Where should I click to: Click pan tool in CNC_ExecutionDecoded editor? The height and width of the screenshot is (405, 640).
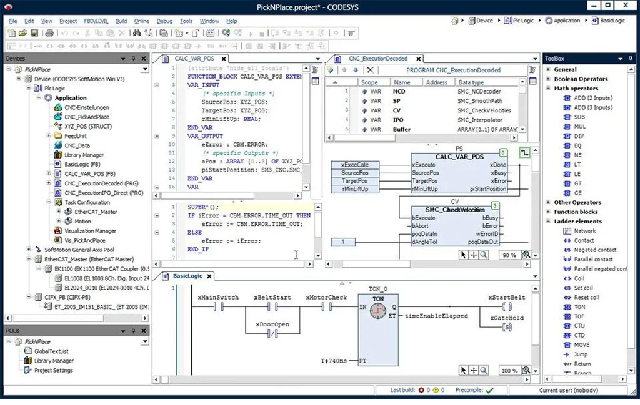coord(474,255)
